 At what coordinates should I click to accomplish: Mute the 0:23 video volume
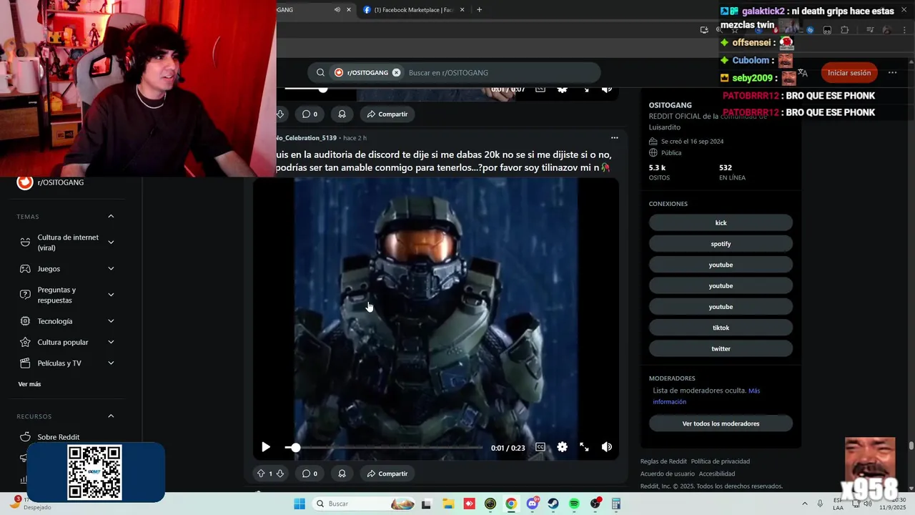pyautogui.click(x=607, y=447)
